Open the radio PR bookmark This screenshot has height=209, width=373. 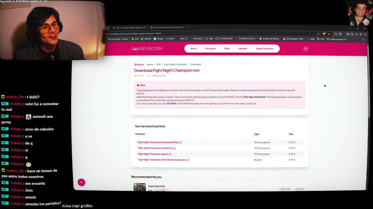[146, 39]
